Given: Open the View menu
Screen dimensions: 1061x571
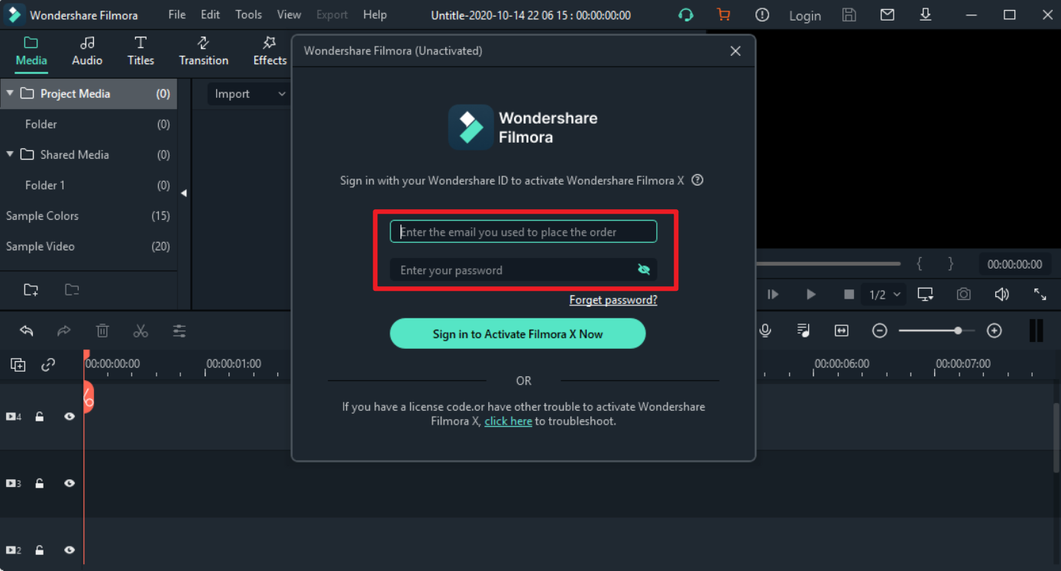Looking at the screenshot, I should (x=289, y=15).
